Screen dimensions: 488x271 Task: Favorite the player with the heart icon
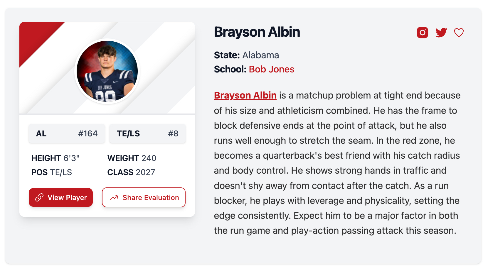click(459, 33)
